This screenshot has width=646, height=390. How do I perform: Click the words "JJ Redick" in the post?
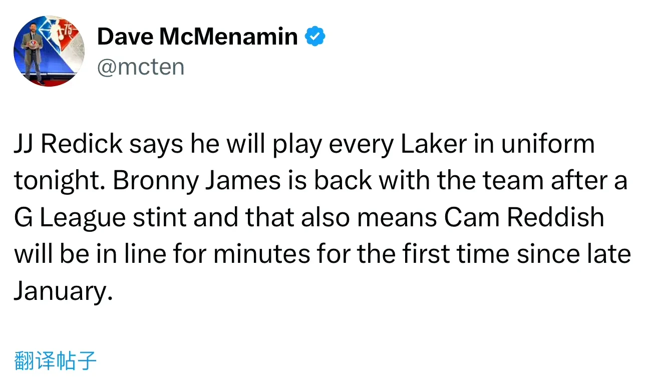[x=68, y=145]
